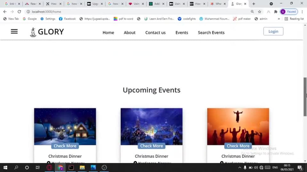The height and width of the screenshot is (172, 307).
Task: Open the Google bookmark
Action: pos(30,19)
